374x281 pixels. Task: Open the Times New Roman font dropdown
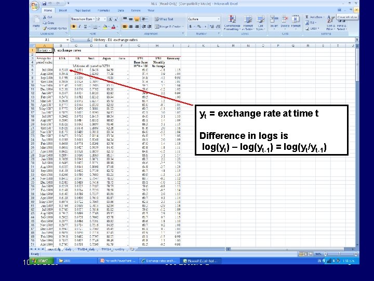coord(94,19)
